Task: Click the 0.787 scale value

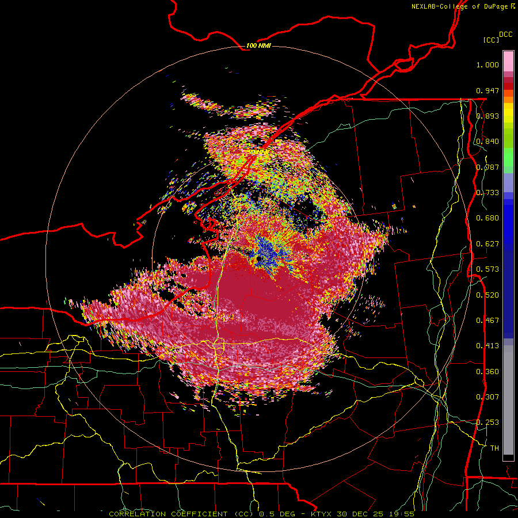Action: [487, 167]
